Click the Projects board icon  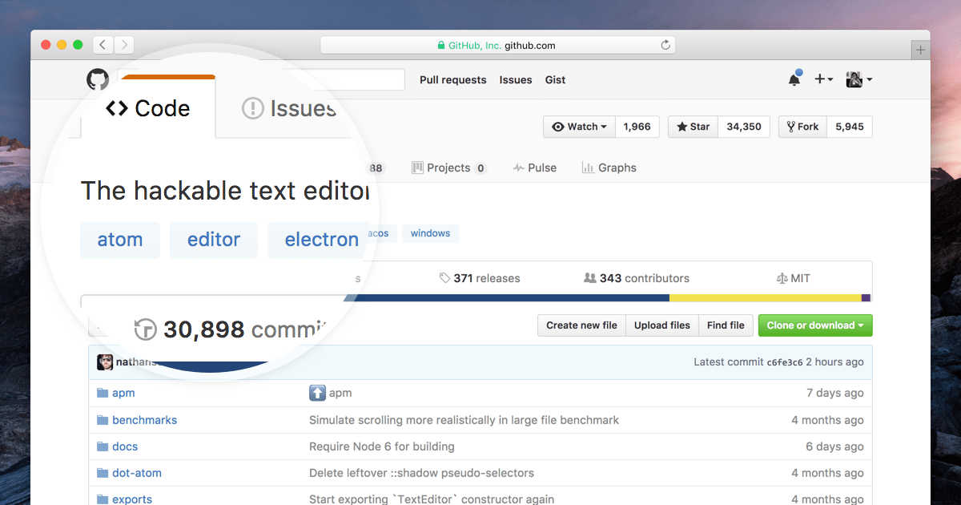(417, 167)
